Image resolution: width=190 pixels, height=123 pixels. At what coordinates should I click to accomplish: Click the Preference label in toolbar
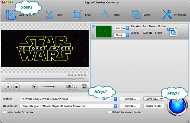[x=180, y=15]
